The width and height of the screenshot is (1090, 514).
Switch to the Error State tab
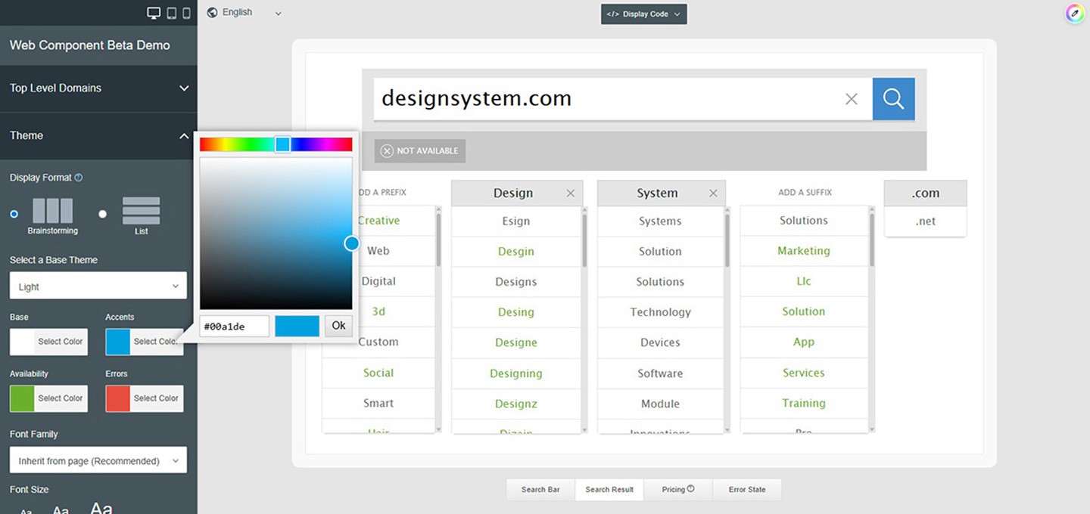pyautogui.click(x=747, y=489)
